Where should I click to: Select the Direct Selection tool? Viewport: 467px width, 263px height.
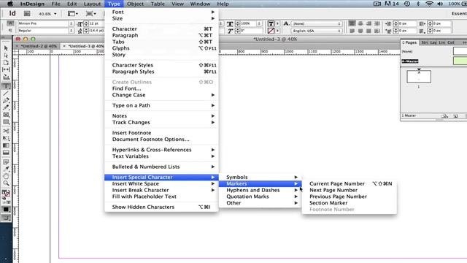click(x=6, y=56)
